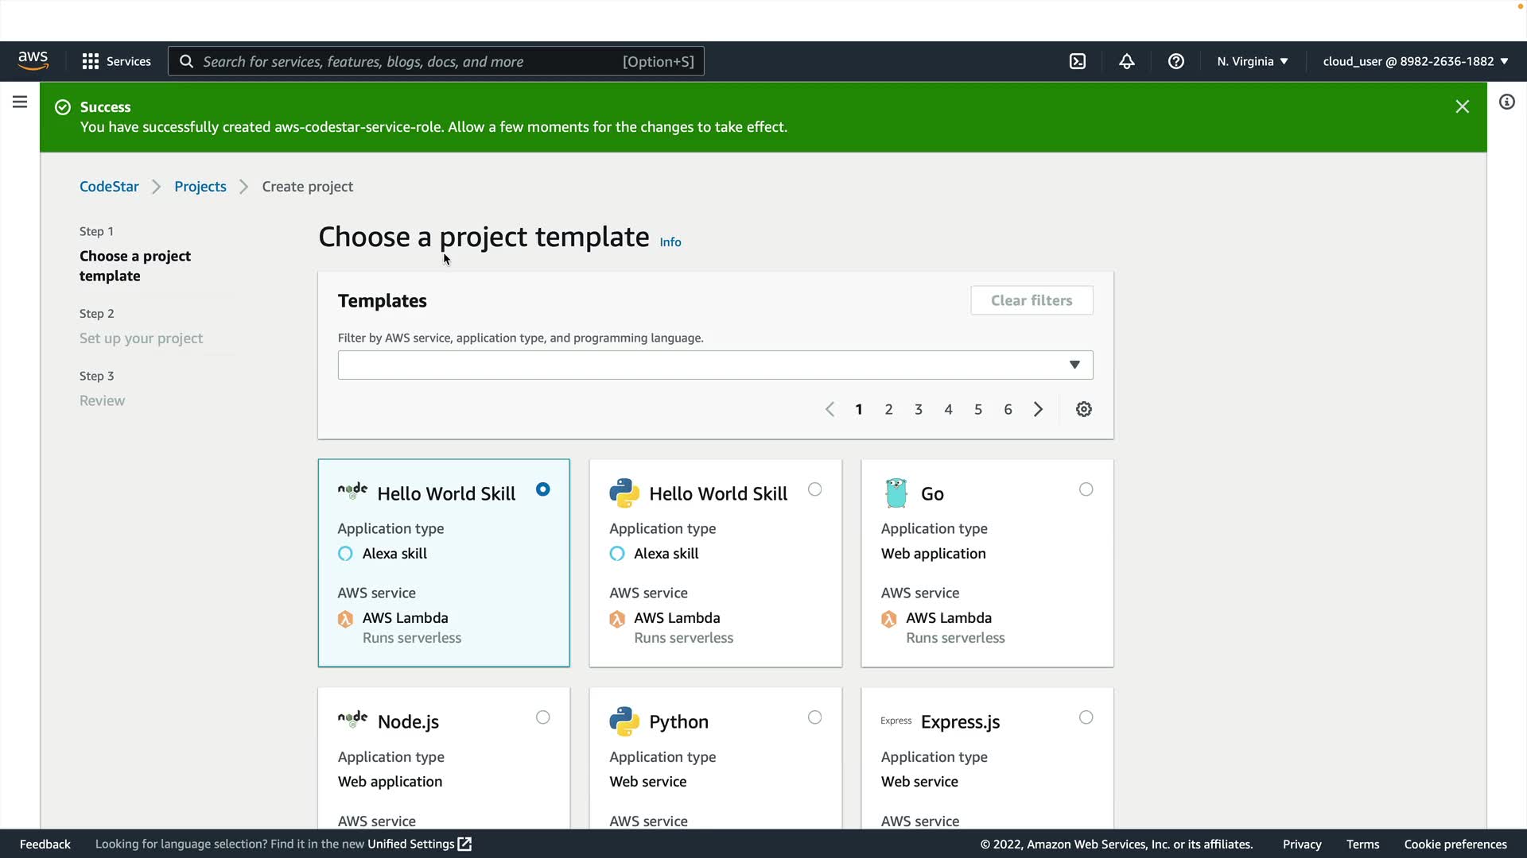This screenshot has height=858, width=1527.
Task: Select the Go template radio button
Action: pos(1086,489)
